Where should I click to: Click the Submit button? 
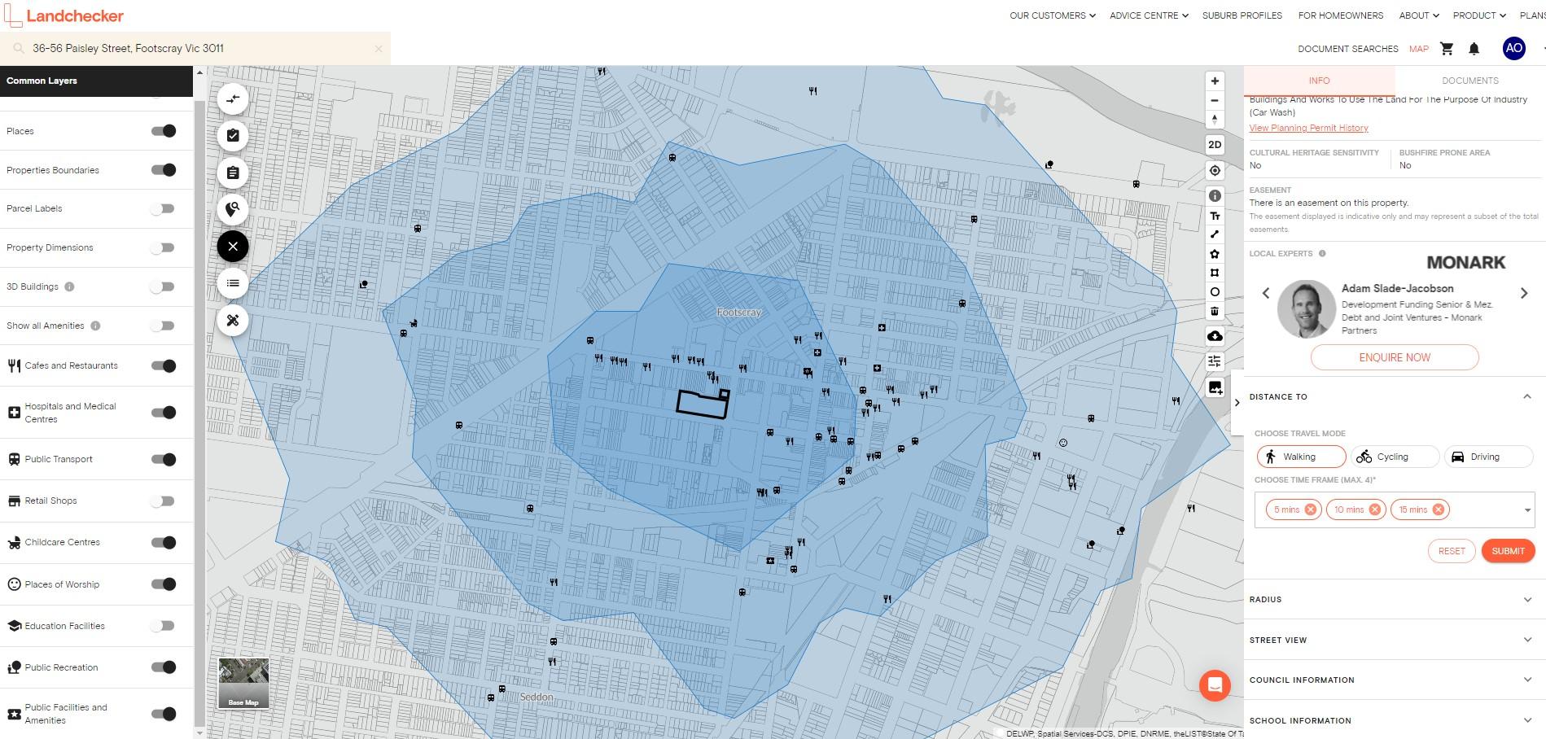[x=1508, y=551]
